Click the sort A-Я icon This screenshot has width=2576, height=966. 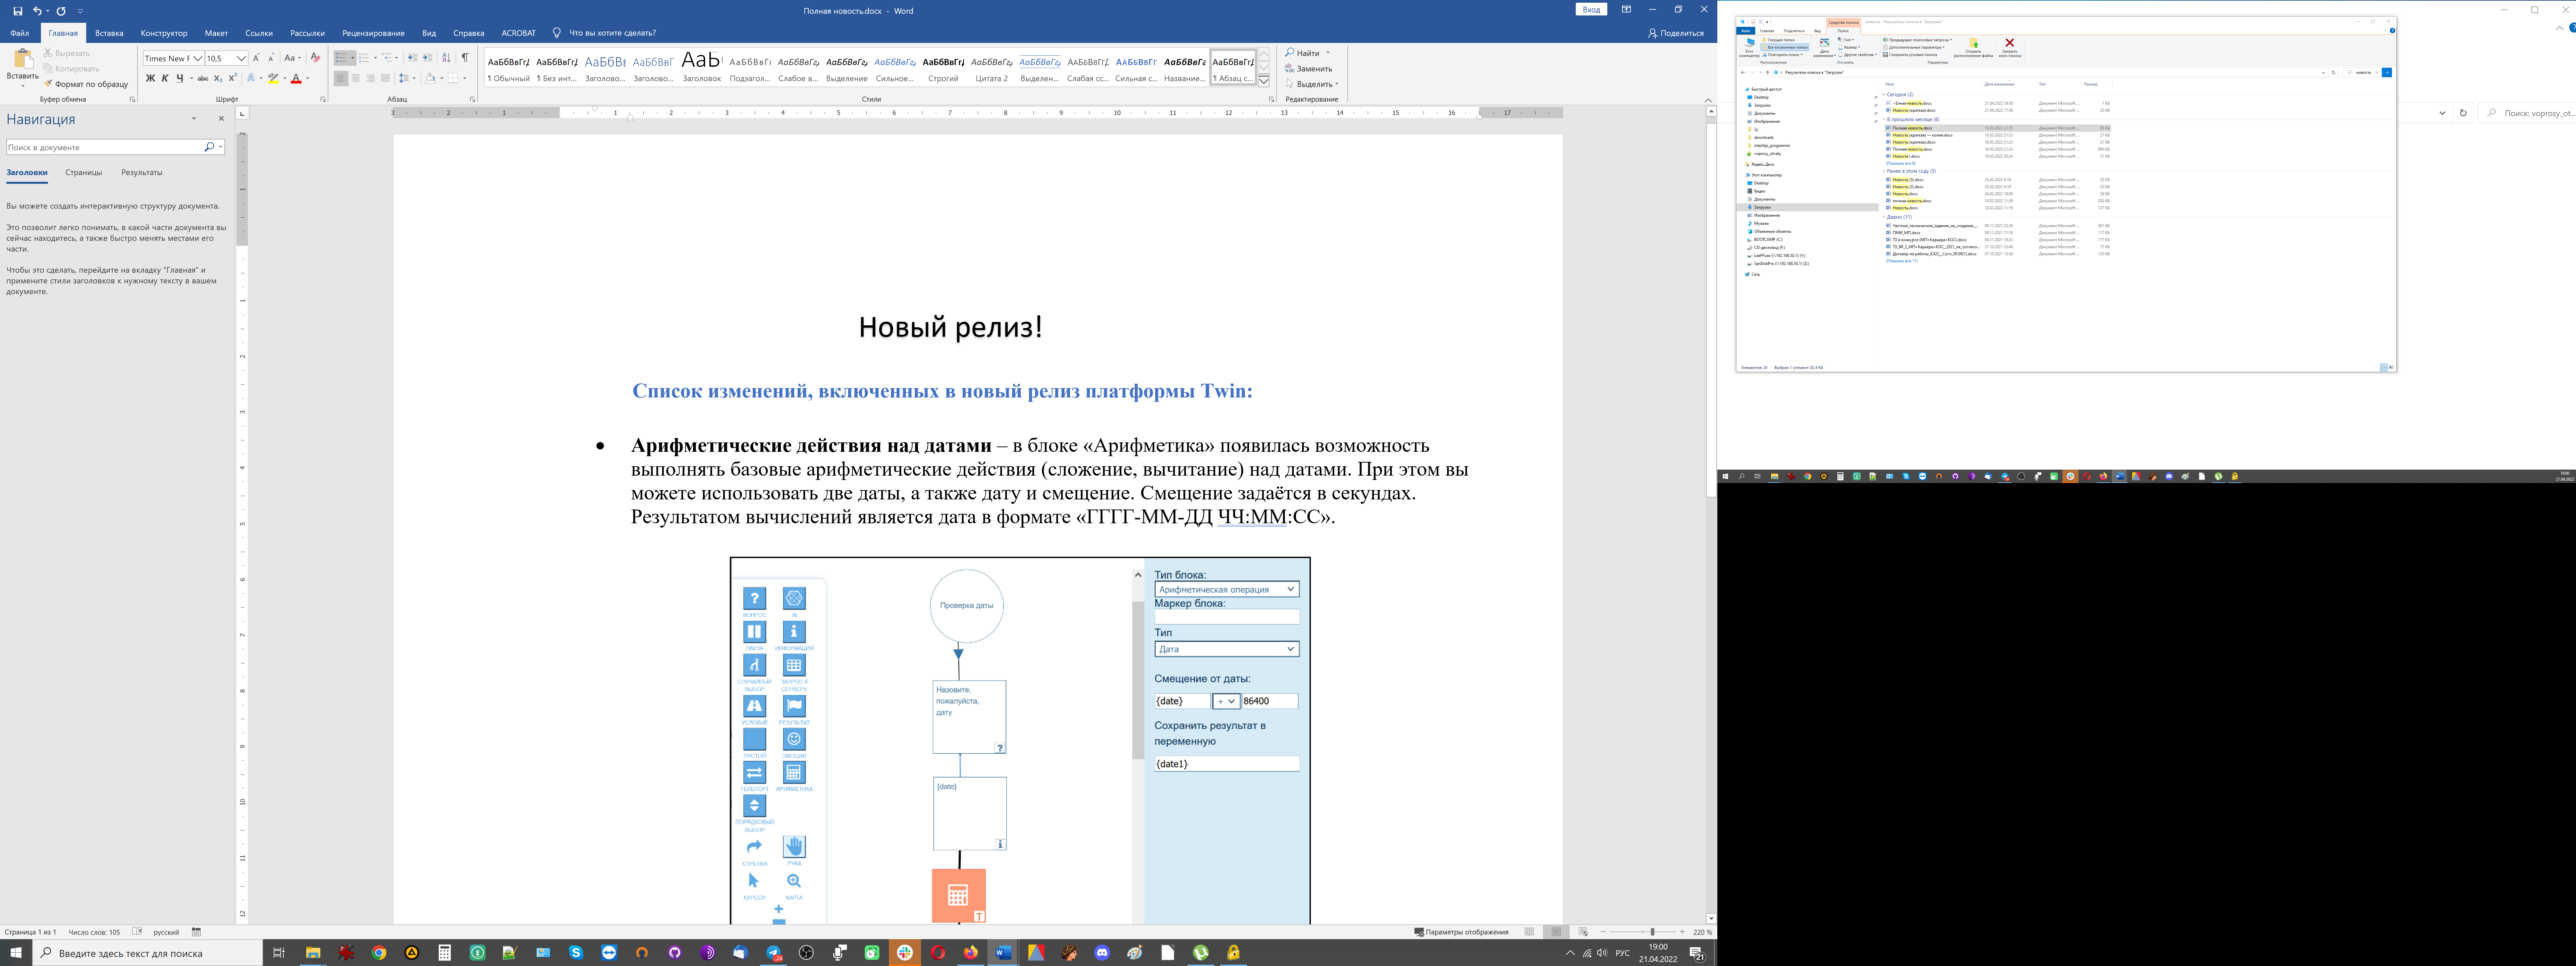446,58
